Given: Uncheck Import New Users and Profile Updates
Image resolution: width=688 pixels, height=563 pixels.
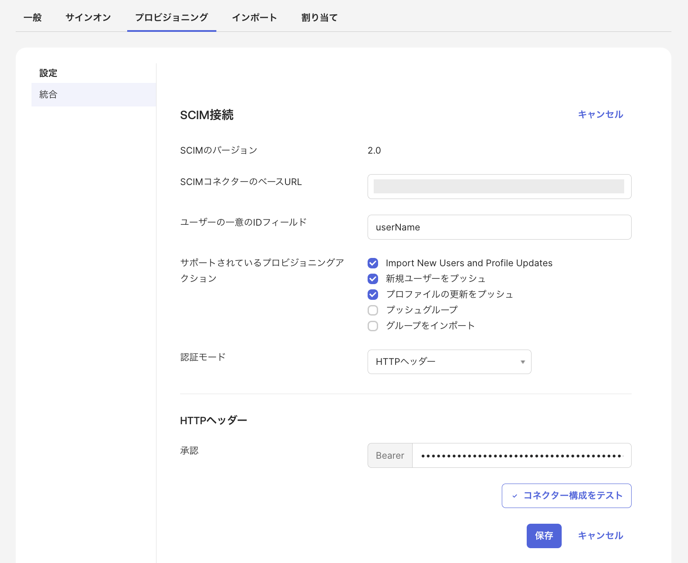Looking at the screenshot, I should (373, 263).
